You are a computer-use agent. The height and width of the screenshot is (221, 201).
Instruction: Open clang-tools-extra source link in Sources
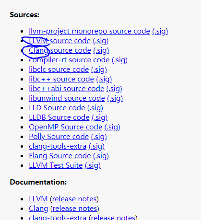(x=58, y=146)
